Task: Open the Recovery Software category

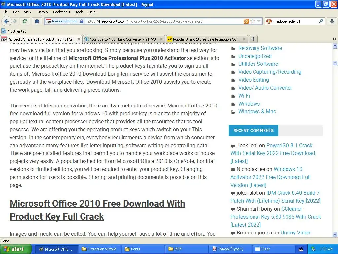Action: tap(260, 48)
